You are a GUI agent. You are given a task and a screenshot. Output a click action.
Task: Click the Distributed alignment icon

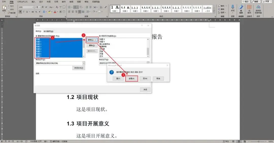83,12
